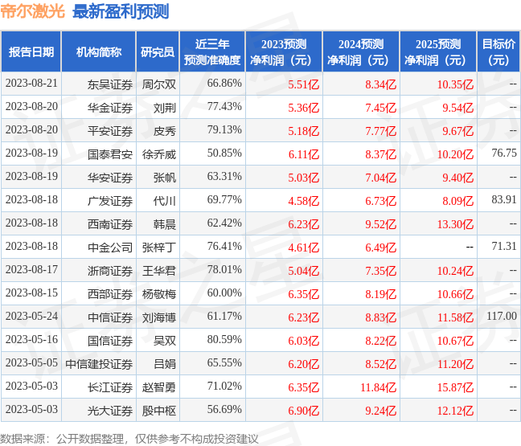Click 2023 profit 4.58亿
521x446 pixels.
pos(303,201)
